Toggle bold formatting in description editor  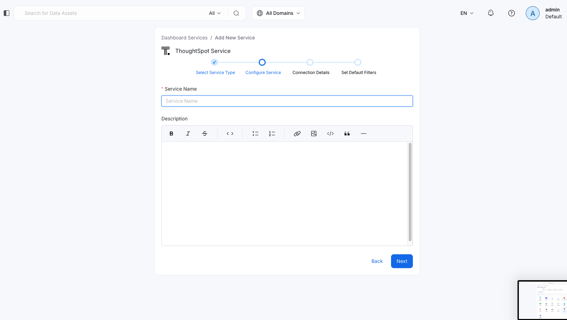click(x=171, y=134)
